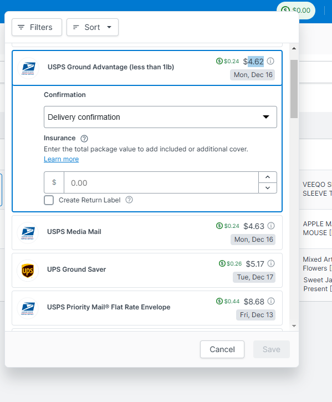This screenshot has height=402, width=332.
Task: Click the Tue, Dec 17 delivery badge
Action: 254,277
